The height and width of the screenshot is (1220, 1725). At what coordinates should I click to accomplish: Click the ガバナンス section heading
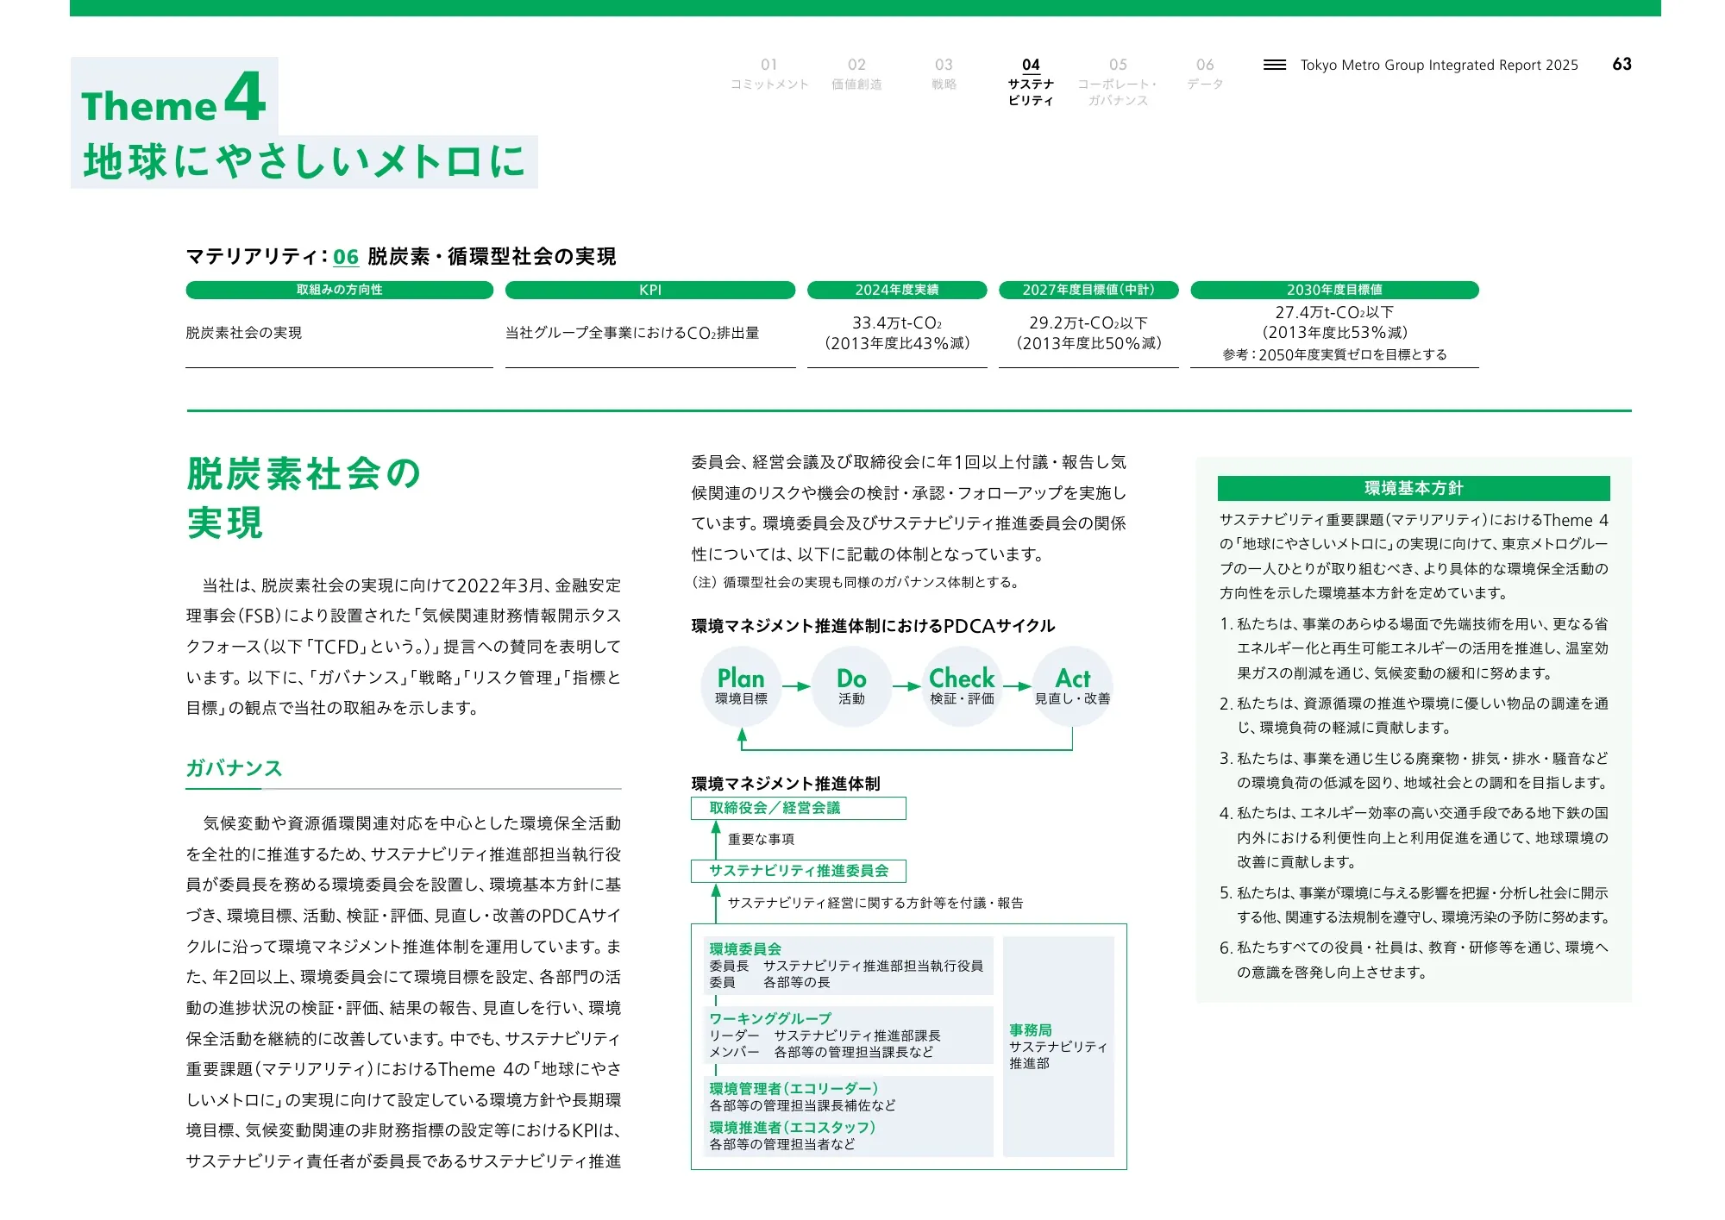click(235, 768)
